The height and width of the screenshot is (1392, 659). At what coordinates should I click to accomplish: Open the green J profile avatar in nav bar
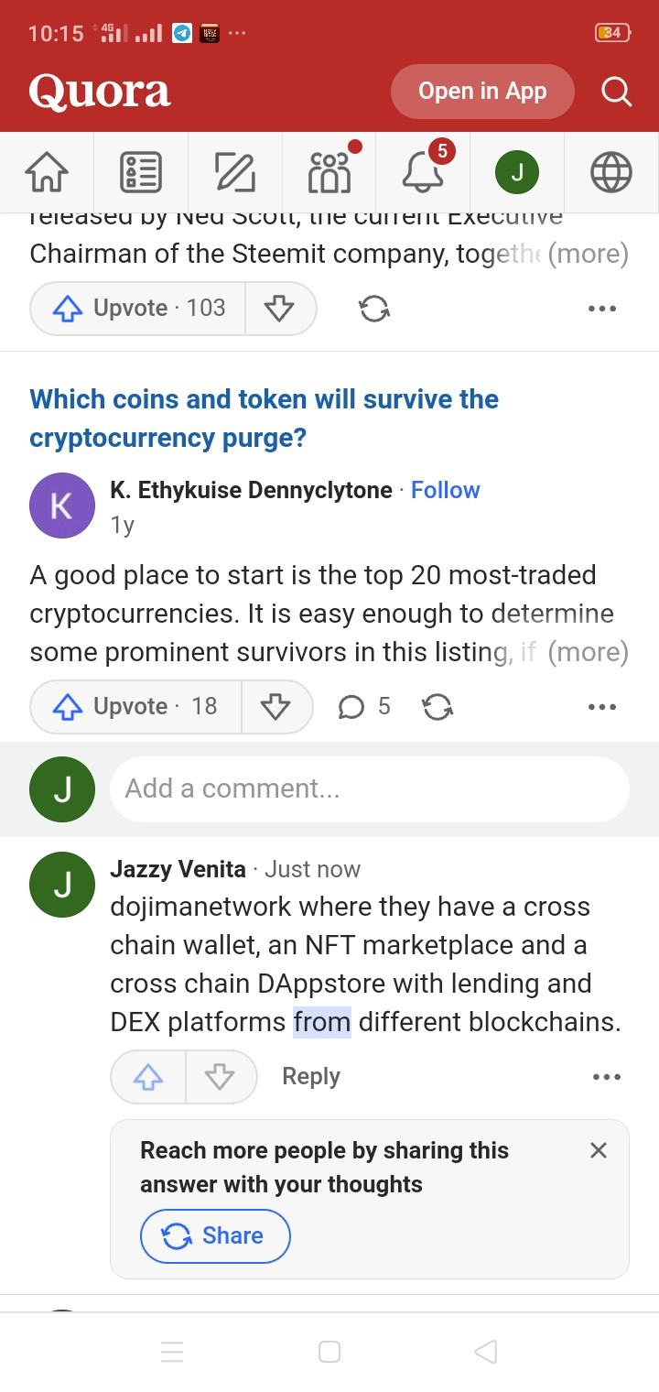[x=517, y=171]
